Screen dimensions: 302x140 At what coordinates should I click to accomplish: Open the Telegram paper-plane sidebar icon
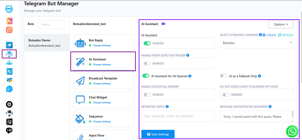(x=9, y=45)
